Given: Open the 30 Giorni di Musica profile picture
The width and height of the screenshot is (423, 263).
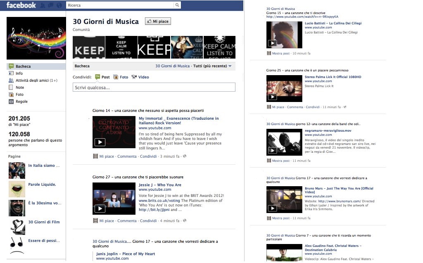Looking at the screenshot, I should click(36, 38).
